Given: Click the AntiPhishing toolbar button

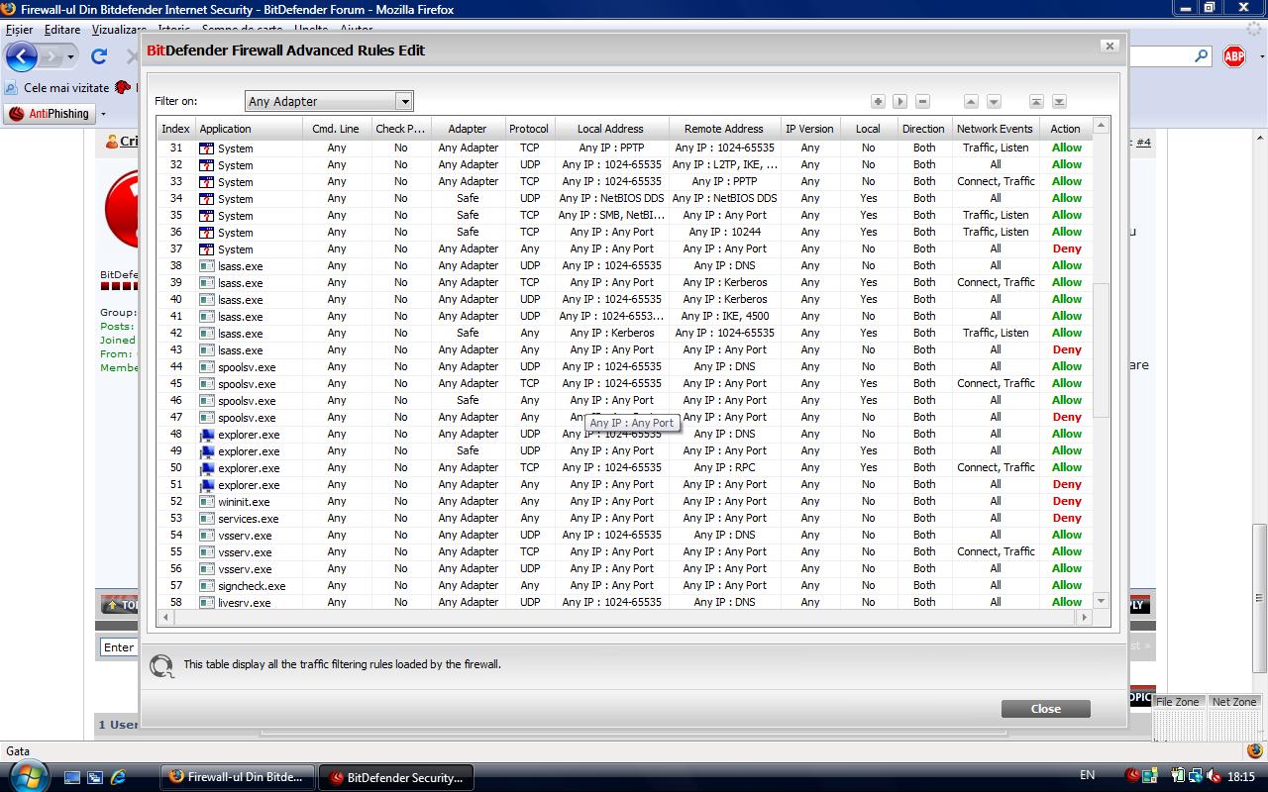Looking at the screenshot, I should coord(49,114).
